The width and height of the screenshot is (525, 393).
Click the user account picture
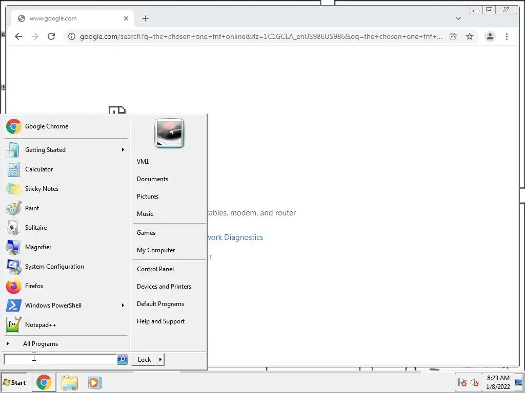[x=169, y=133]
